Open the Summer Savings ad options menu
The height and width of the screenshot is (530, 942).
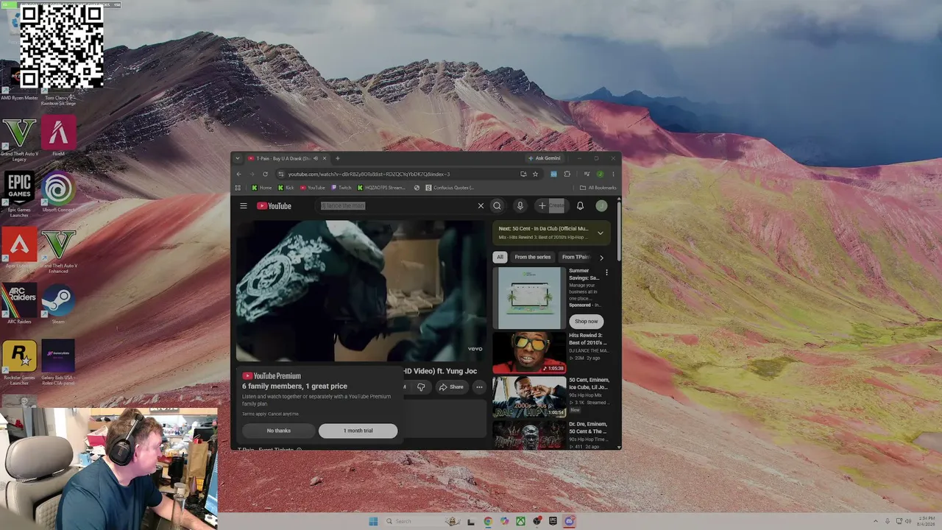[x=606, y=272]
